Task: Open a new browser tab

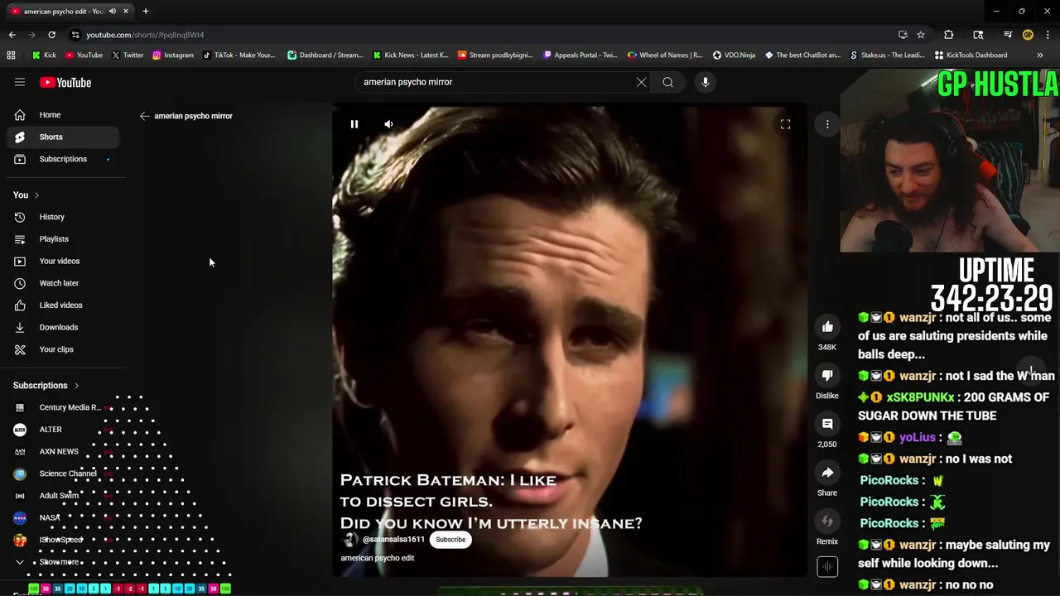Action: [x=146, y=12]
